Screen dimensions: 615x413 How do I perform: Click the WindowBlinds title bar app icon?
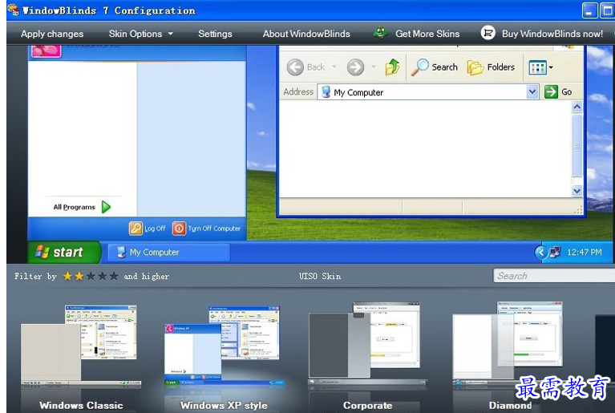coord(13,10)
